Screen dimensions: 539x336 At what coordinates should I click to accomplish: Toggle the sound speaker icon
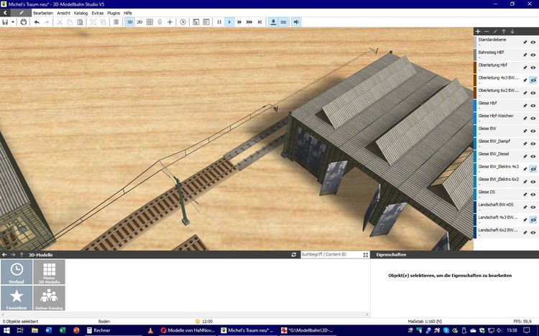296,22
